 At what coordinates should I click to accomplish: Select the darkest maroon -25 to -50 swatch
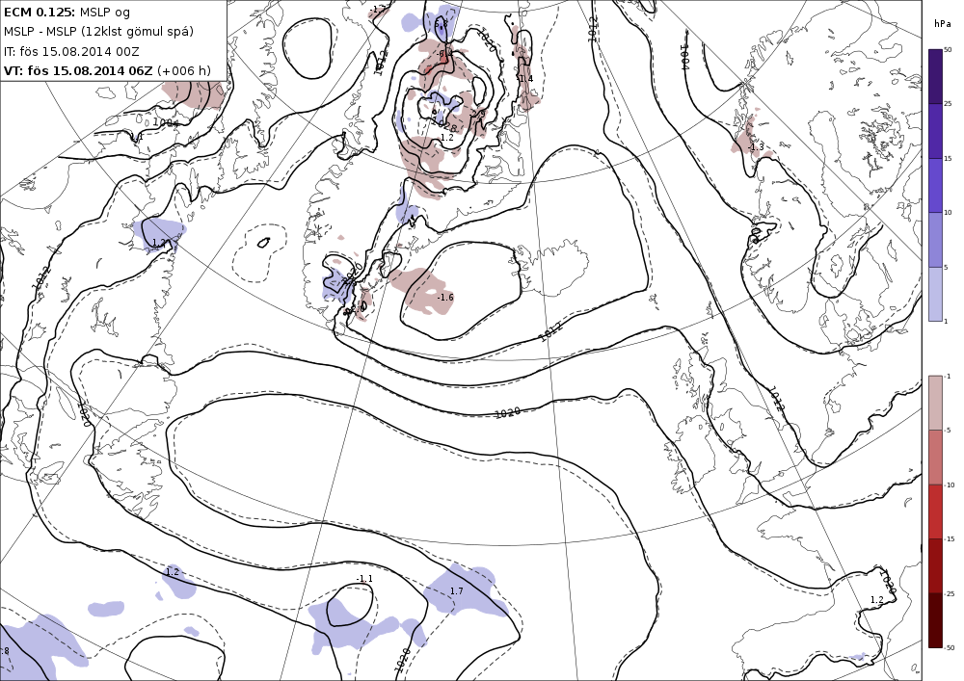pyautogui.click(x=934, y=620)
